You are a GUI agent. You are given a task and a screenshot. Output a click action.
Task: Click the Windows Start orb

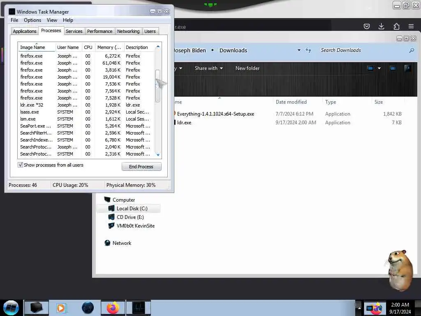(11, 308)
